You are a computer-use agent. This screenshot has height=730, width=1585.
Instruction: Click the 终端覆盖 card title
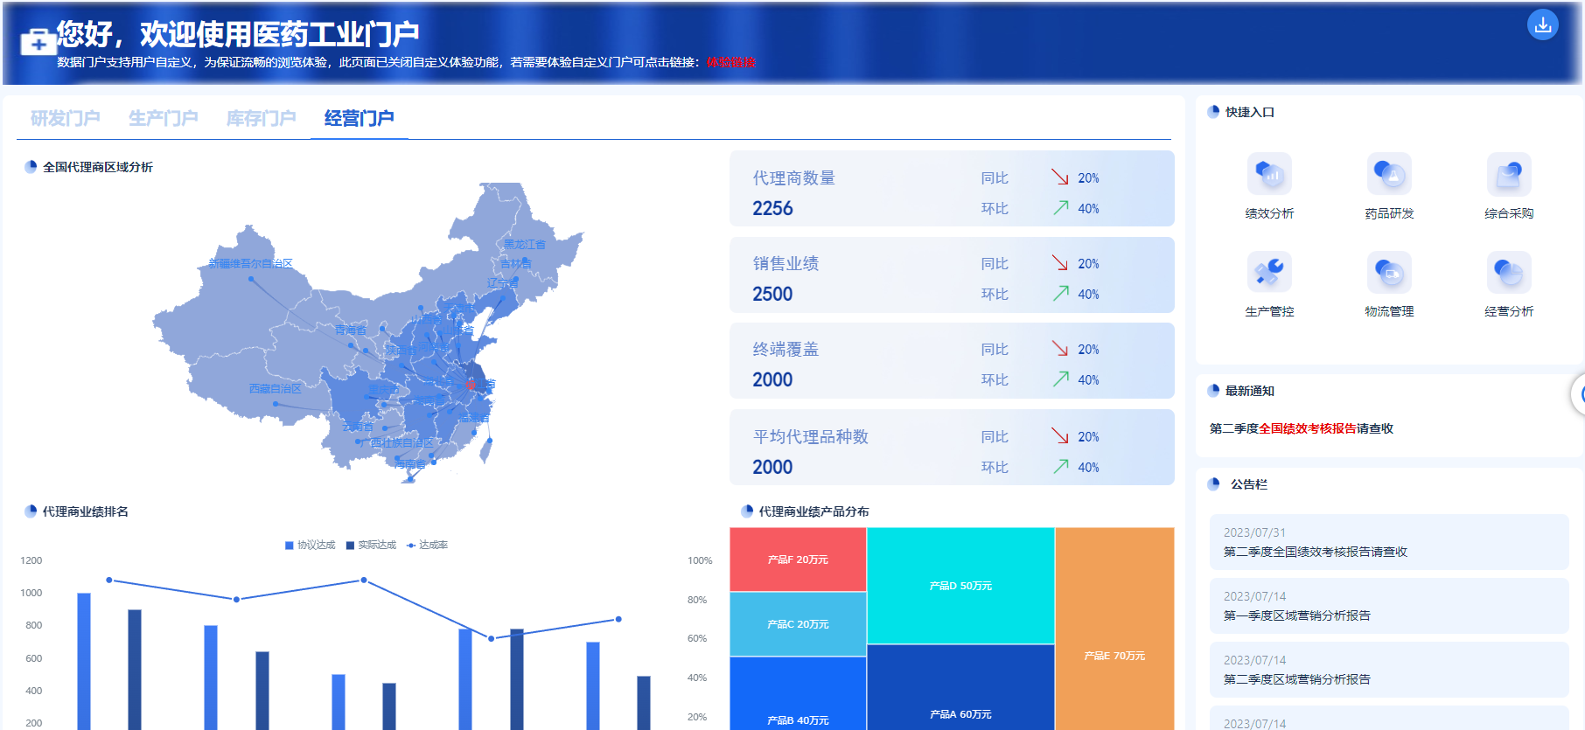786,349
